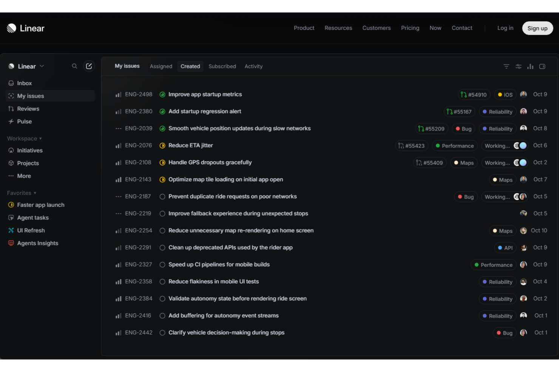Click status circle of Clarify vehicle decision-making
Screen dimensions: 559x372
pyautogui.click(x=162, y=332)
